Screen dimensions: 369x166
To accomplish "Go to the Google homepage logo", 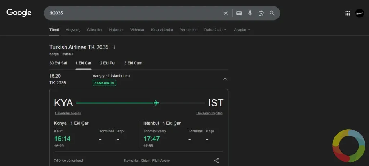I will tap(19, 13).
